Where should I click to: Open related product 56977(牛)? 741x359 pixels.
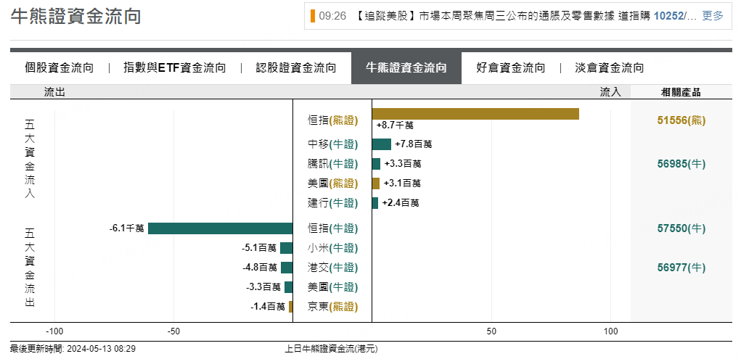click(681, 268)
